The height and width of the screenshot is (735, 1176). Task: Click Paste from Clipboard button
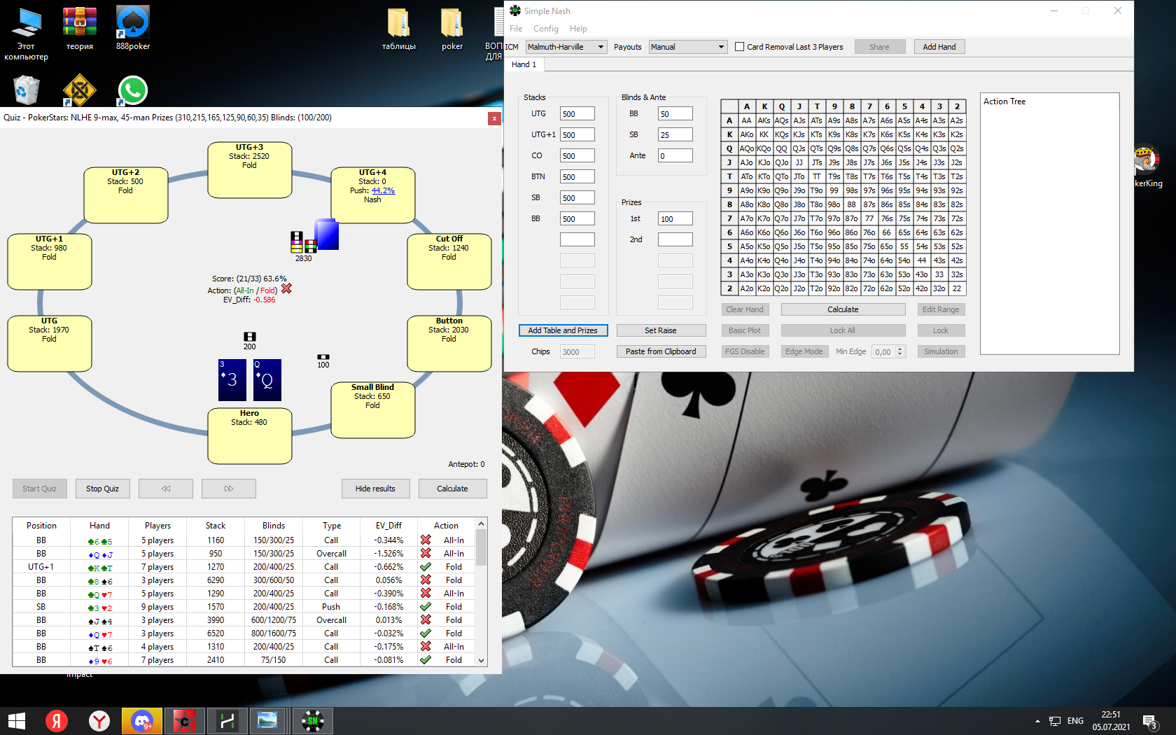point(661,351)
